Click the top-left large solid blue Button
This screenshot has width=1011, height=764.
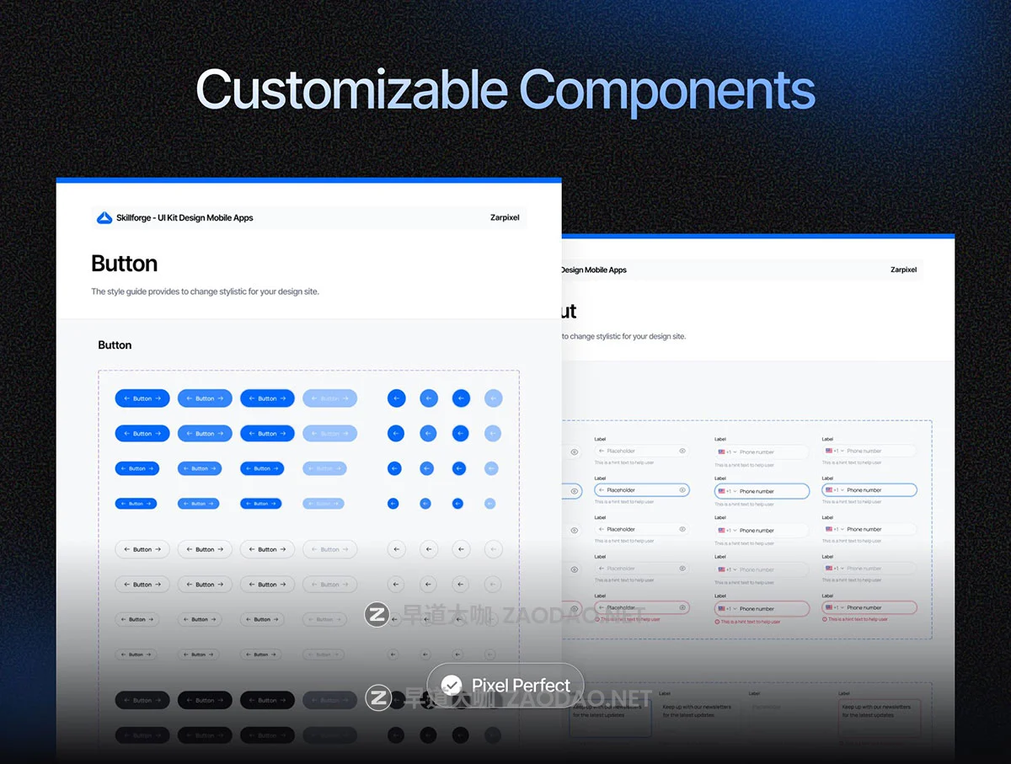142,398
